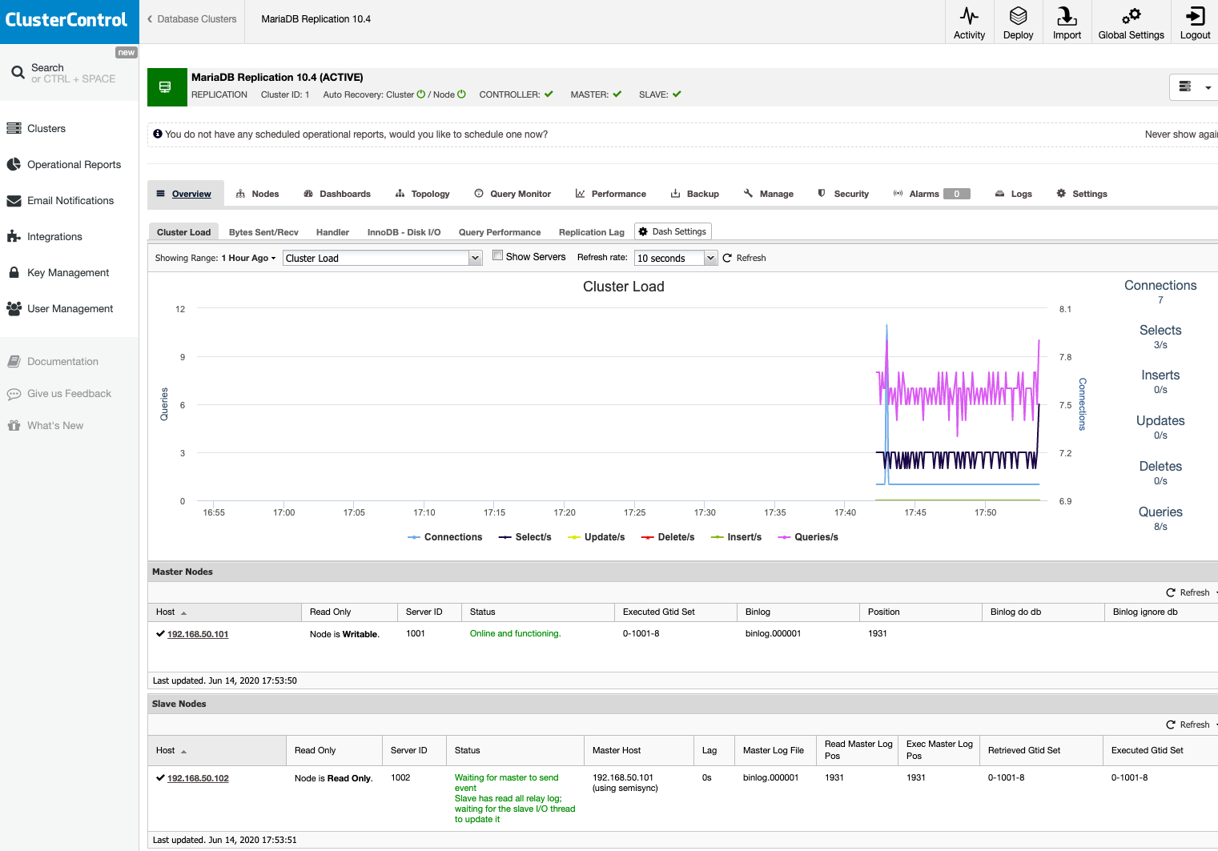
Task: Toggle Delete/s series in legend
Action: [x=668, y=537]
